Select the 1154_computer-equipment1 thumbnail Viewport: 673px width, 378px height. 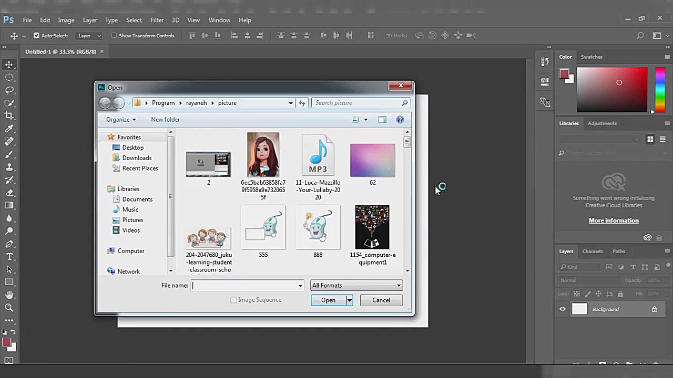(x=372, y=227)
